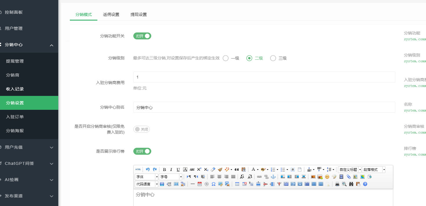Attach file using paperclip icon
The image size is (426, 206).
tap(349, 176)
